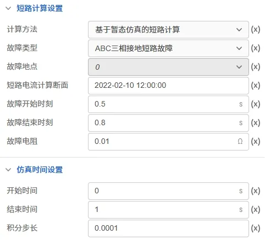This screenshot has width=265, height=240.
Task: Select the 故障开始时刻 input field
Action: (x=168, y=104)
